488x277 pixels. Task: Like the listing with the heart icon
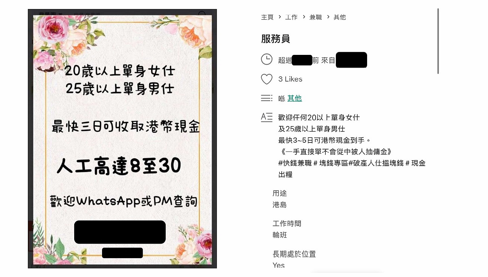267,79
